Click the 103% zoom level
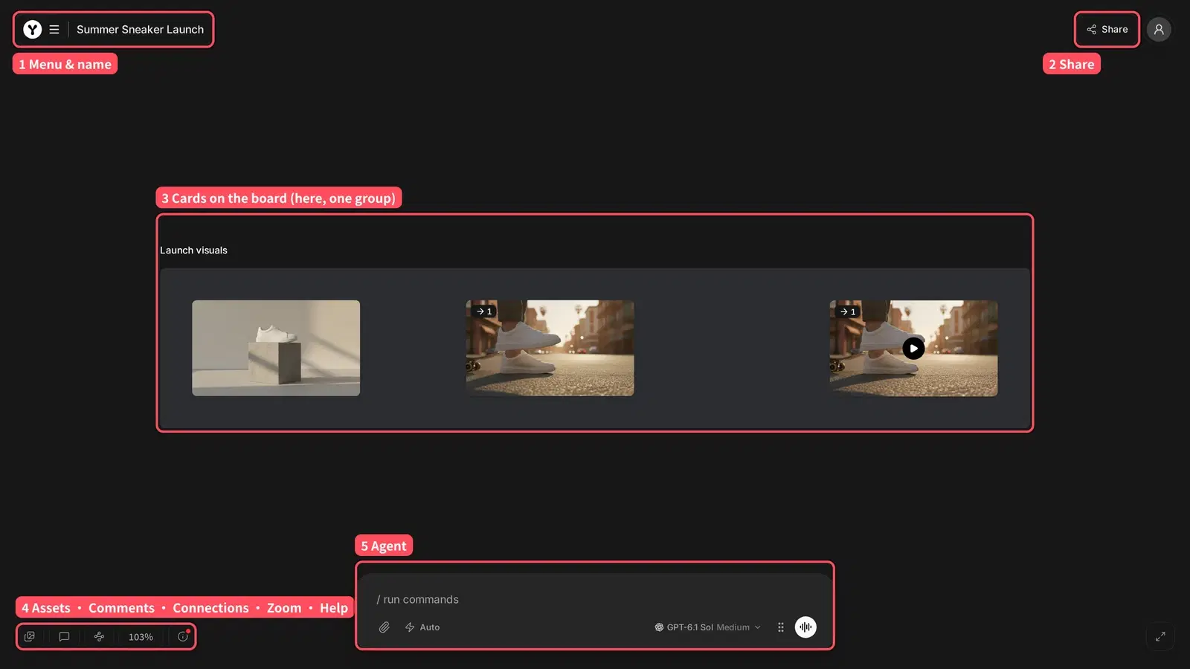Image resolution: width=1190 pixels, height=669 pixels. click(x=141, y=637)
